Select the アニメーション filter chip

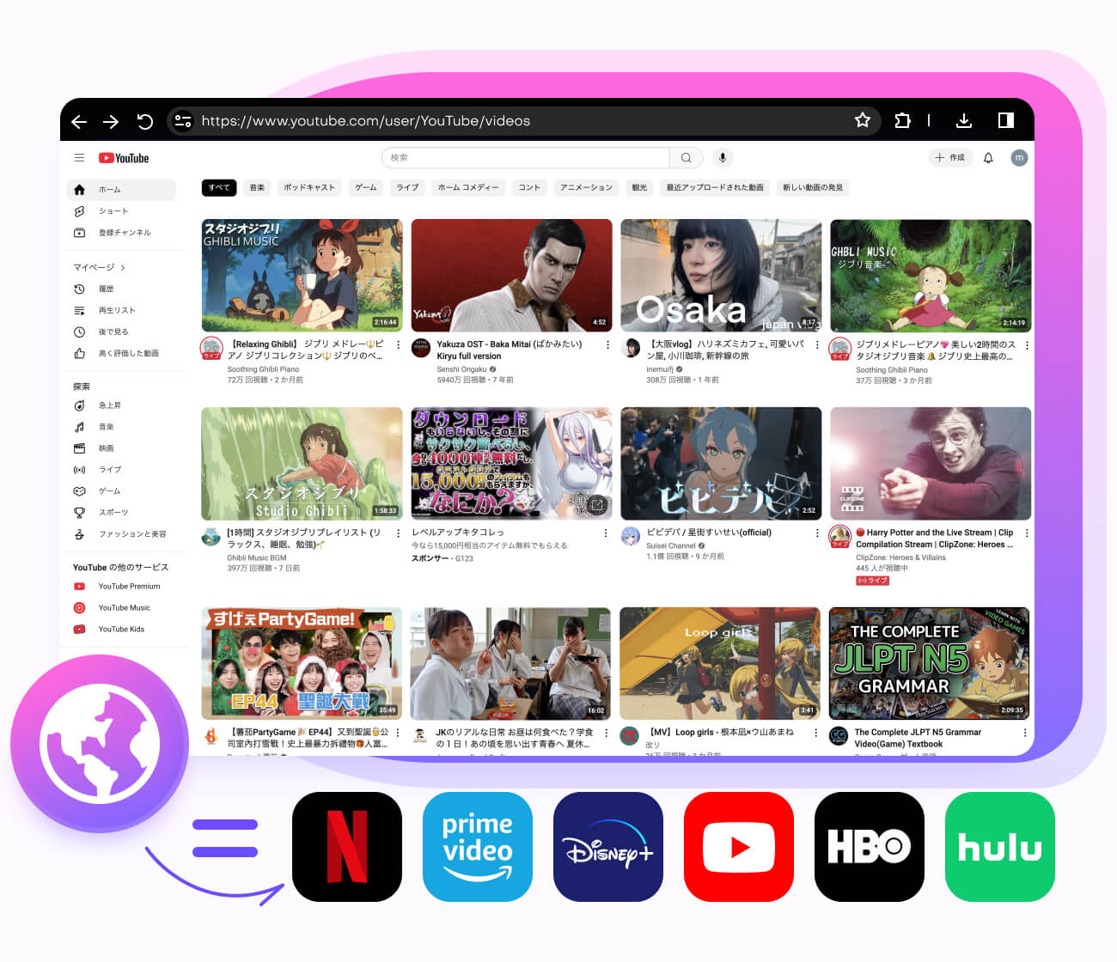pyautogui.click(x=586, y=187)
